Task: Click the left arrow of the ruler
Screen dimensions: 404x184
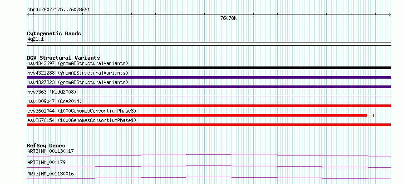Action: [29, 14]
